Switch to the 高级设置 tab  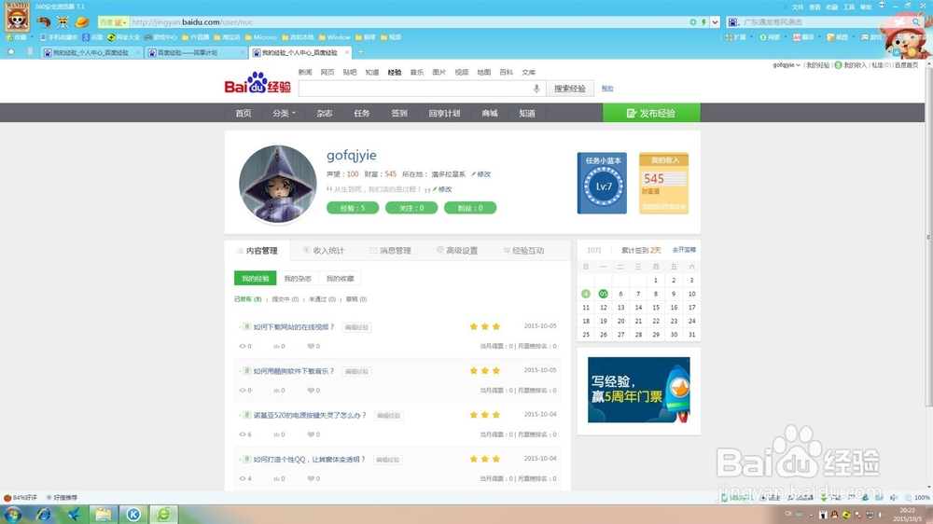click(x=457, y=251)
